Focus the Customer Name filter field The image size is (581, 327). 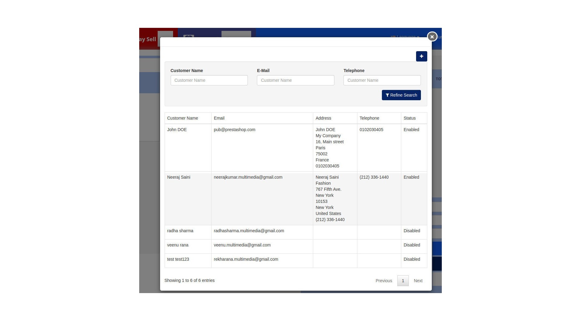[x=209, y=80]
